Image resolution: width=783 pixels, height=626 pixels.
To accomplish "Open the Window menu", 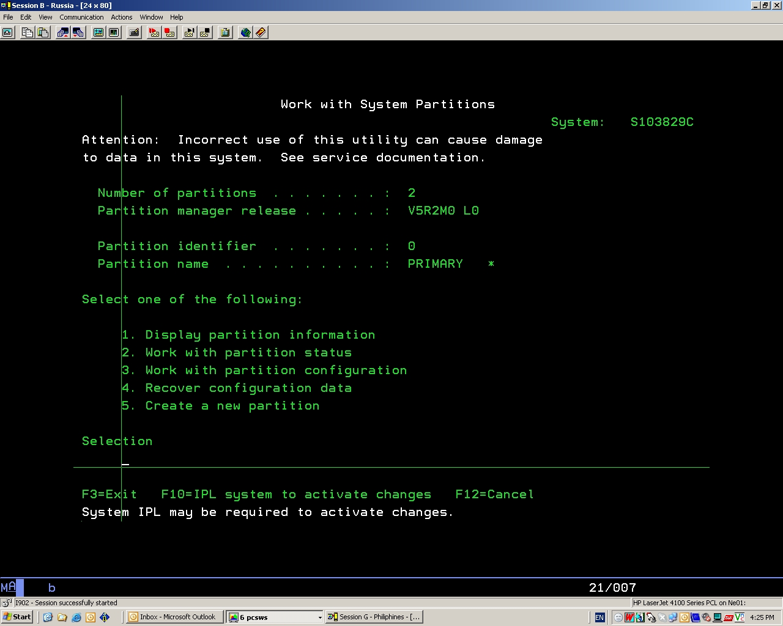I will (151, 17).
